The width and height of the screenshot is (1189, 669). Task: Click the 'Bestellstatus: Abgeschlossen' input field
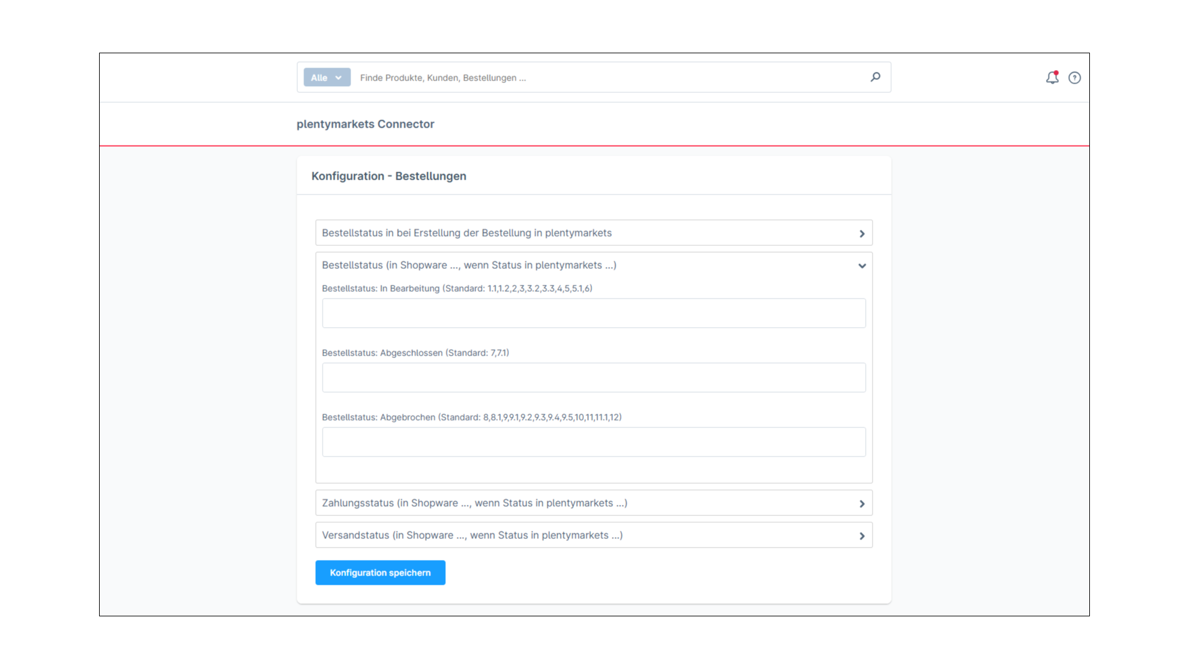tap(594, 378)
